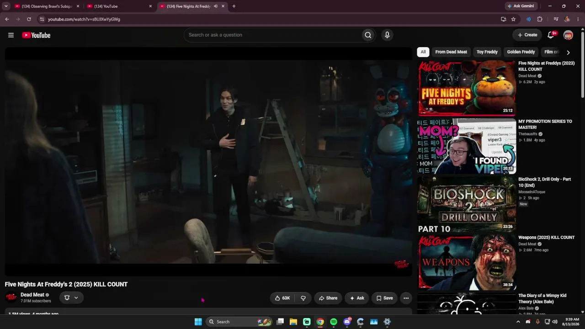Screen dimensions: 585x329
Task: Open 'Five Nights at Freddys (2023) KILL COUNT' title
Action: [547, 66]
